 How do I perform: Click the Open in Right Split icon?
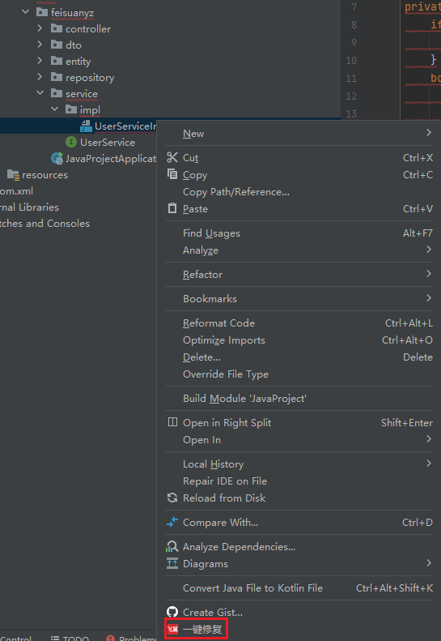[x=172, y=422]
